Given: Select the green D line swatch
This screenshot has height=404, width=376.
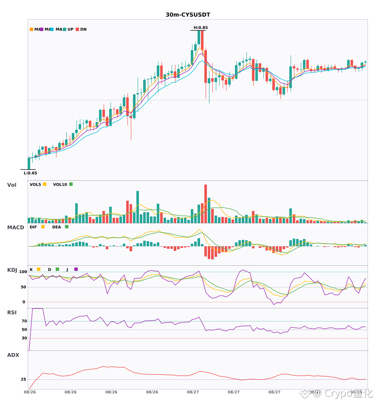Looking at the screenshot, I should click(57, 269).
